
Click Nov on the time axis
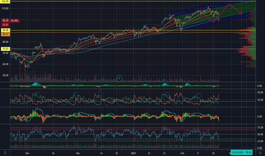tap(27, 153)
